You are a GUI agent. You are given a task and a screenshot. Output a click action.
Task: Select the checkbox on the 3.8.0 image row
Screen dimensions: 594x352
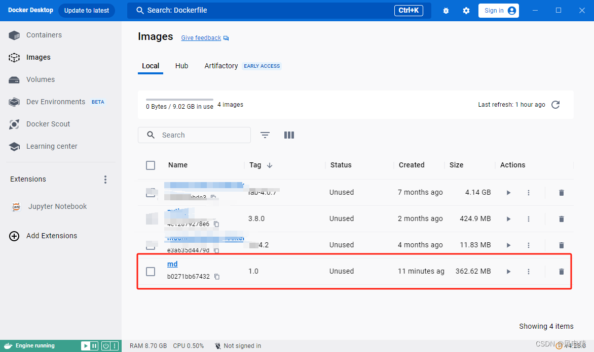tap(151, 218)
